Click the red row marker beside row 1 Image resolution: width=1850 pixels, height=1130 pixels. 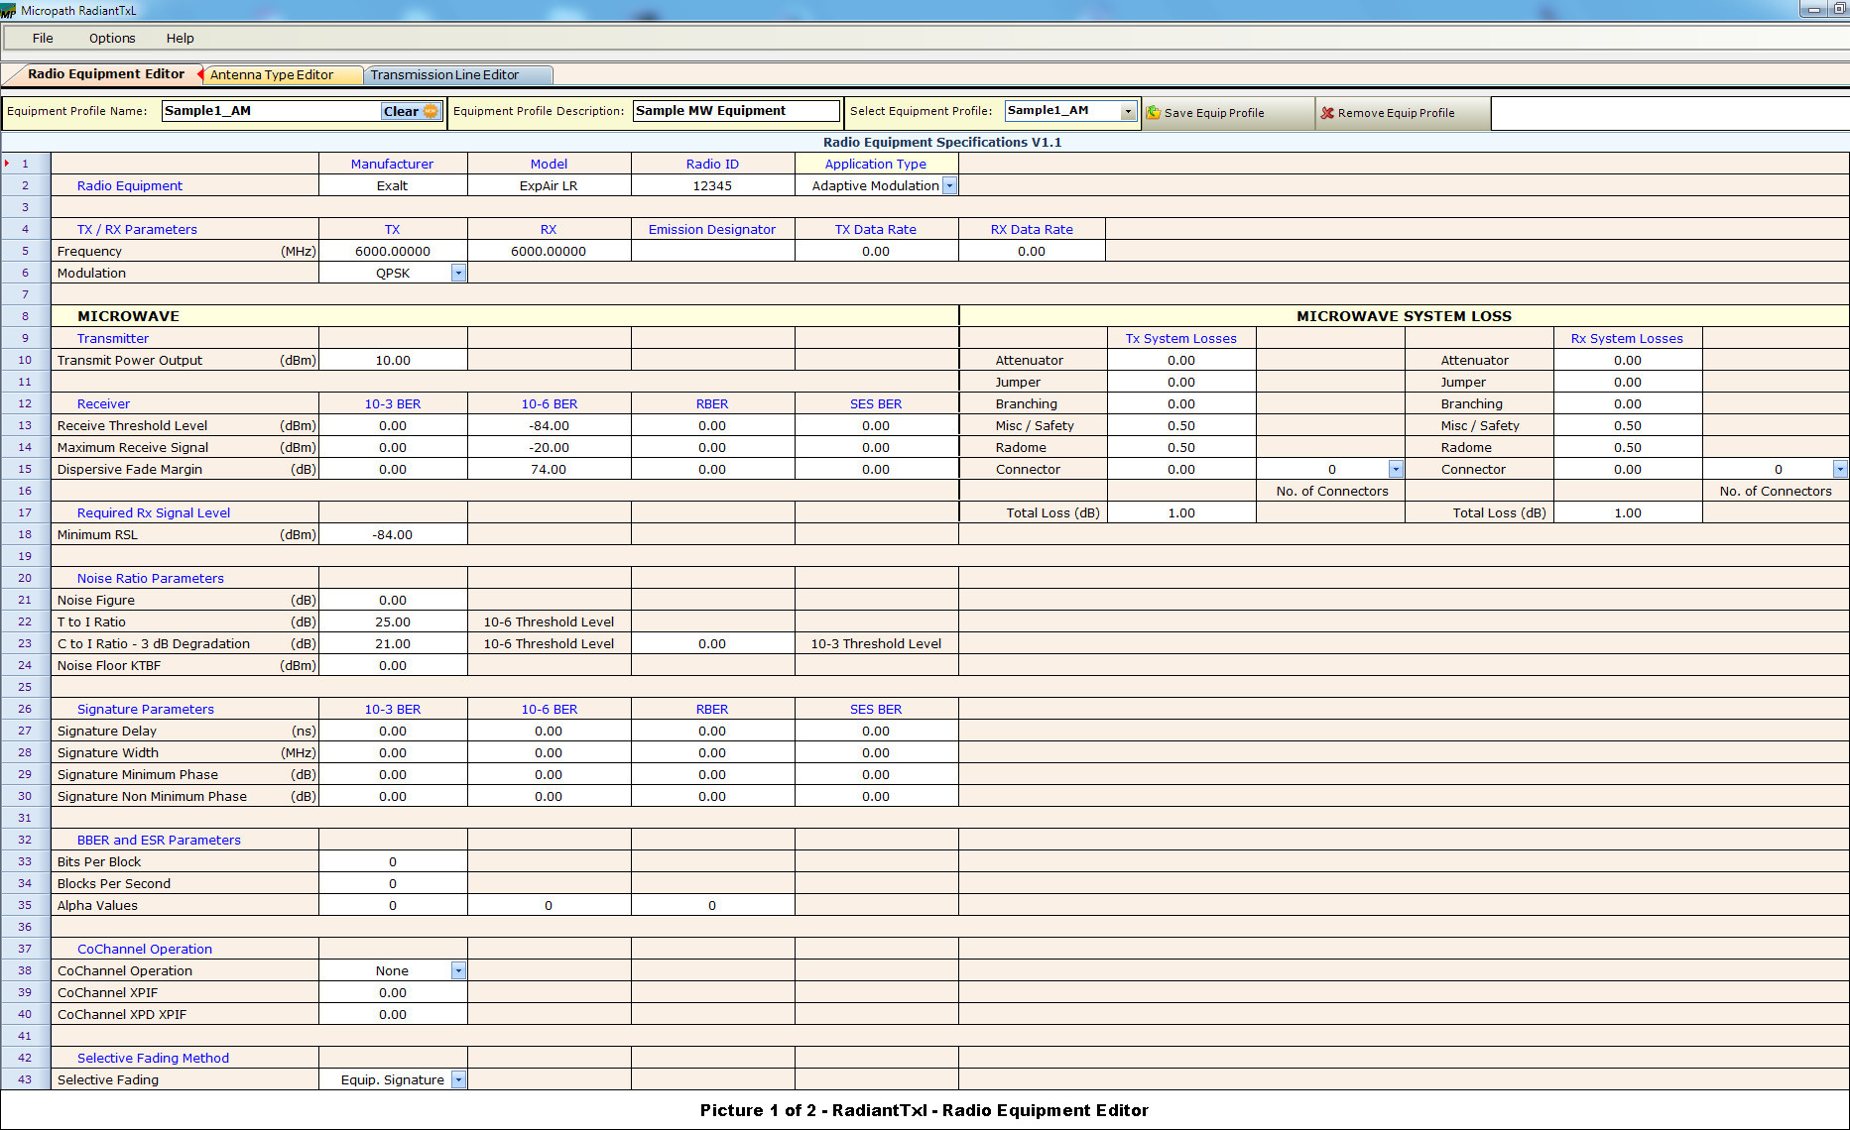click(8, 164)
